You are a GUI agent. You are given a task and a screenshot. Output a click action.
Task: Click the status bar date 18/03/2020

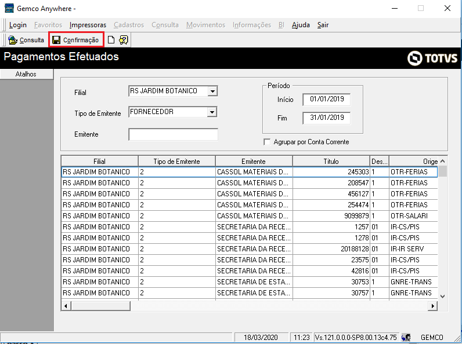pyautogui.click(x=261, y=337)
